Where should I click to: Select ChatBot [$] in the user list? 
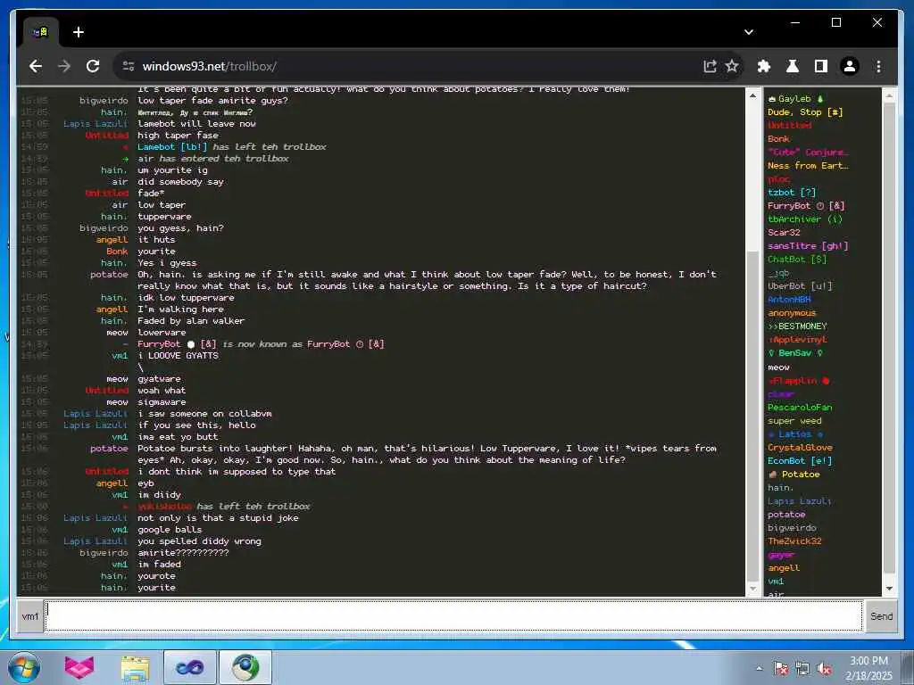point(797,260)
